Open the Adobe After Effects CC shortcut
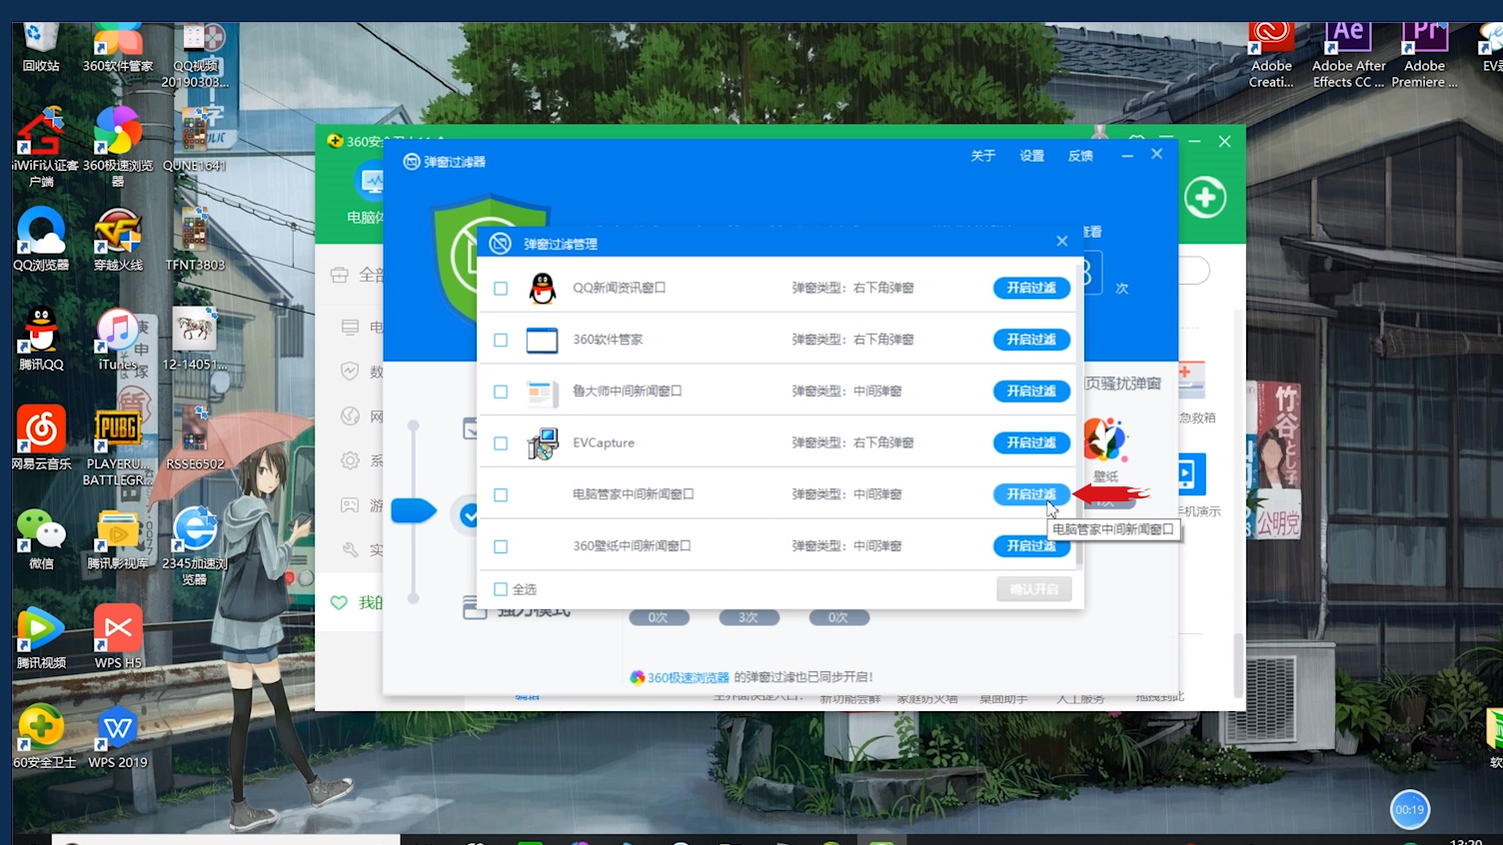Viewport: 1503px width, 845px height. [1348, 55]
